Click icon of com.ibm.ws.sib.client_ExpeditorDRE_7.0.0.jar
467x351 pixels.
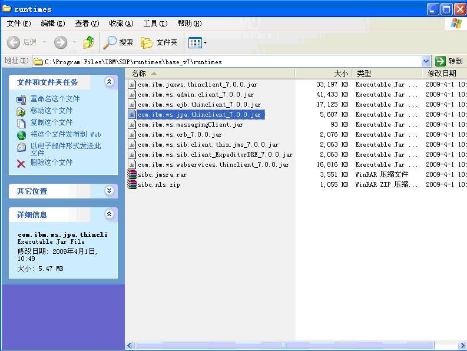(x=132, y=154)
